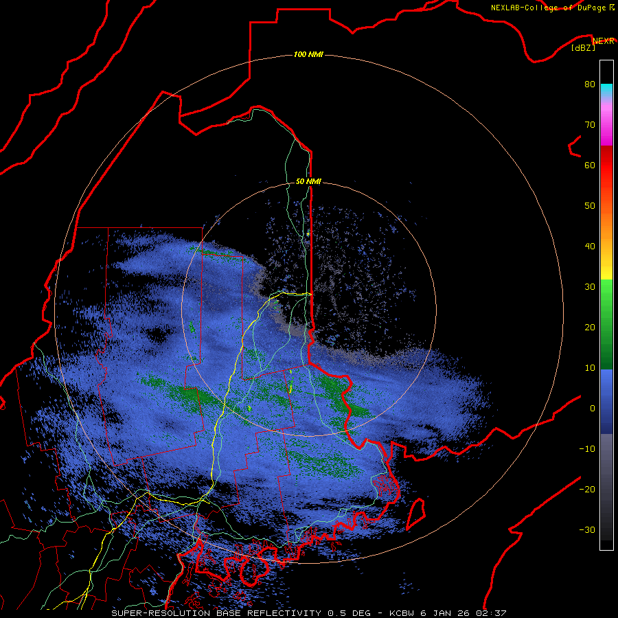Click the -30 value on the dBZ scale
The image size is (618, 618).
tap(587, 529)
